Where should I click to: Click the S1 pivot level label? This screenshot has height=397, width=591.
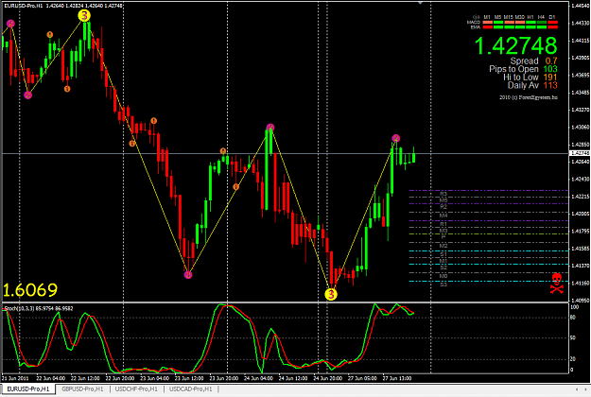coord(443,254)
